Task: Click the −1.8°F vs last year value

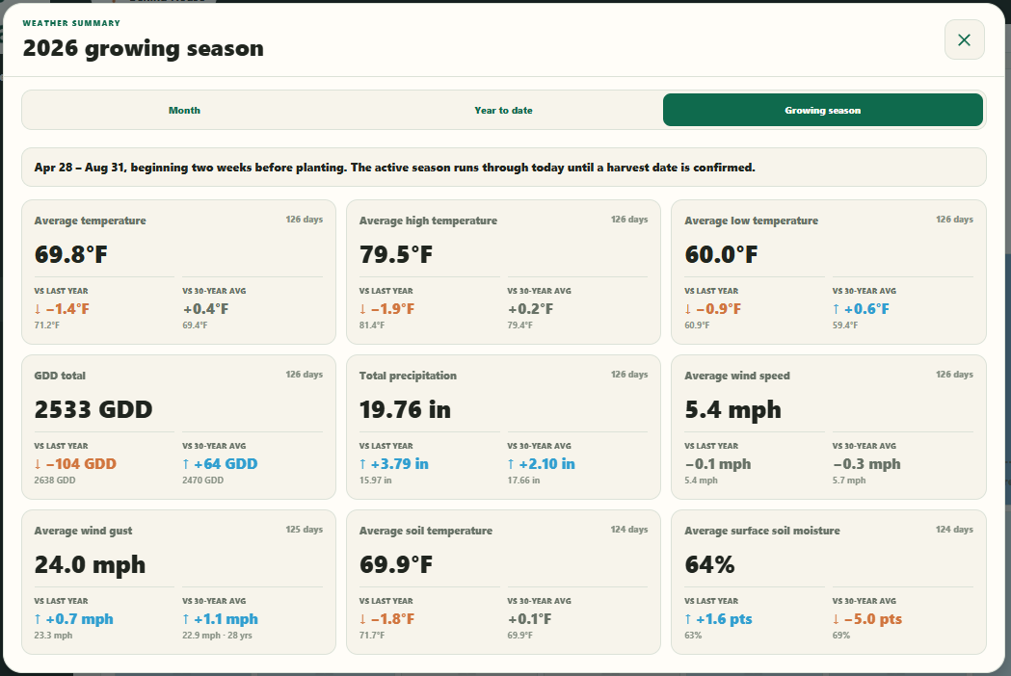Action: pos(386,619)
